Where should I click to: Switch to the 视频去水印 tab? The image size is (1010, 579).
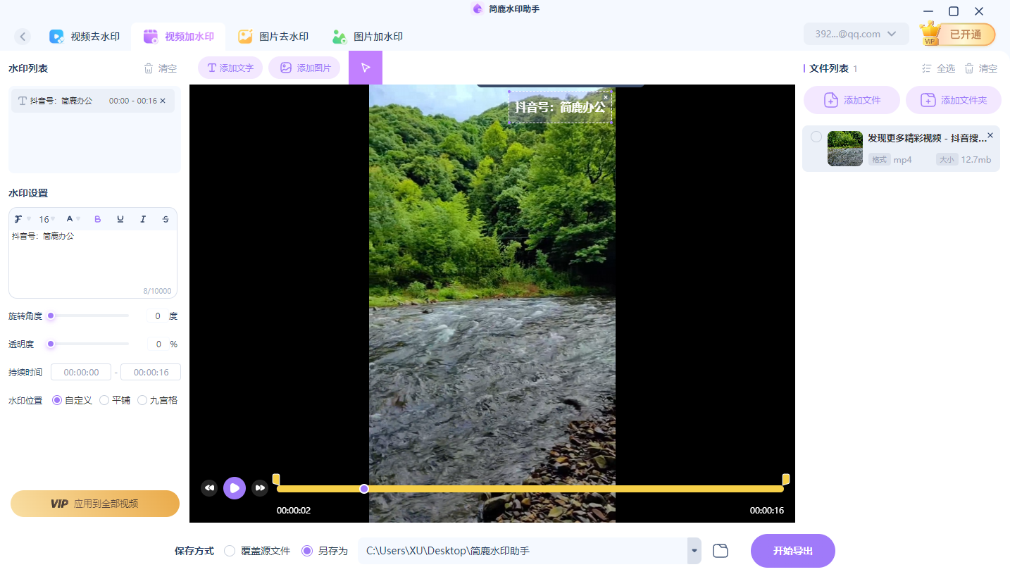point(85,37)
